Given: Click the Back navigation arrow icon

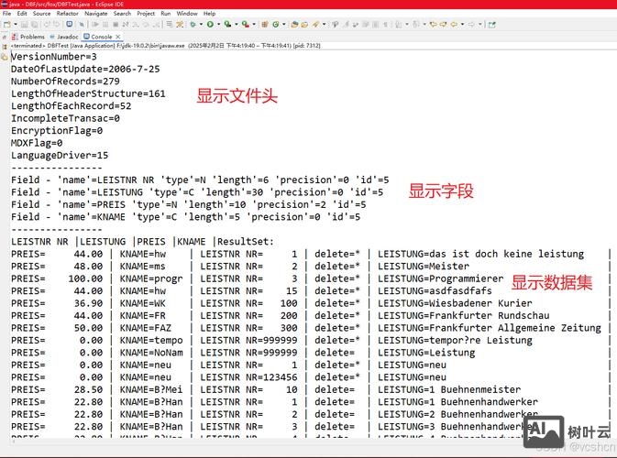Looking at the screenshot, I should coord(454,25).
